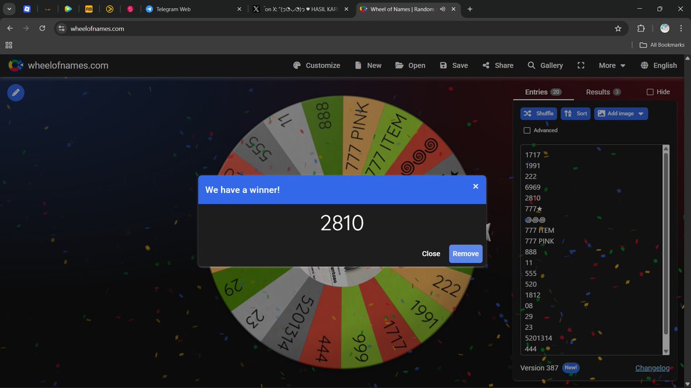Open the Changelog link
Image resolution: width=691 pixels, height=388 pixels.
tap(652, 368)
